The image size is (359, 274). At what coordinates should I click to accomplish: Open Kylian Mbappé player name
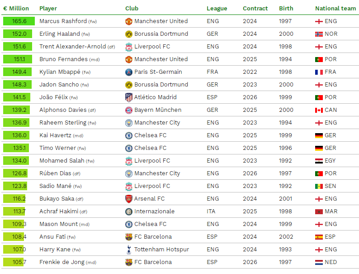tap(60, 72)
